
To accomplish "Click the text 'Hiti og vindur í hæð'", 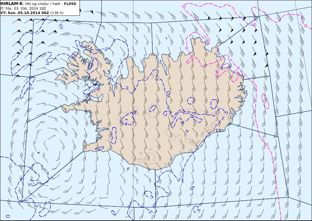I will pyautogui.click(x=42, y=4).
